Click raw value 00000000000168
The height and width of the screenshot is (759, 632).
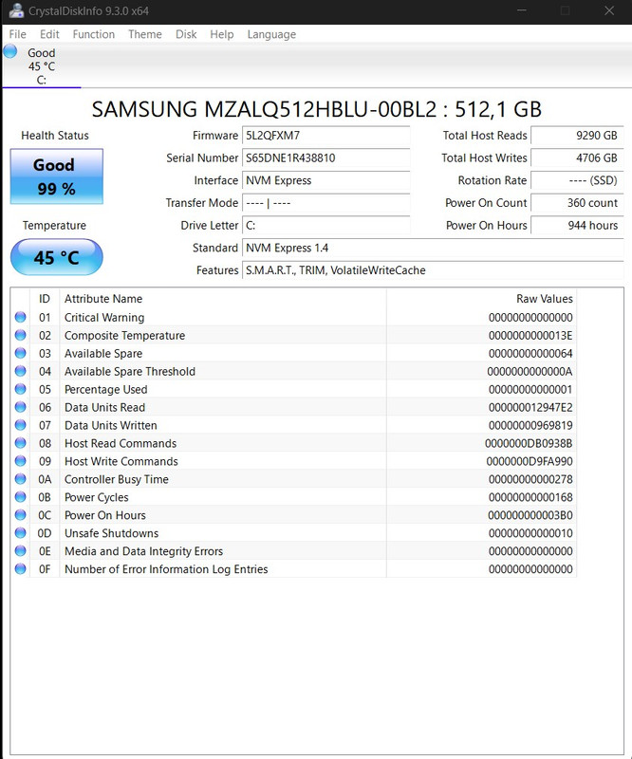[530, 497]
